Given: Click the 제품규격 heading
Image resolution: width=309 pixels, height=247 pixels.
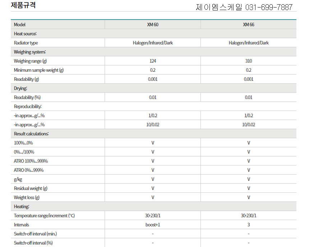Looking at the screenshot, I should pos(23,6).
